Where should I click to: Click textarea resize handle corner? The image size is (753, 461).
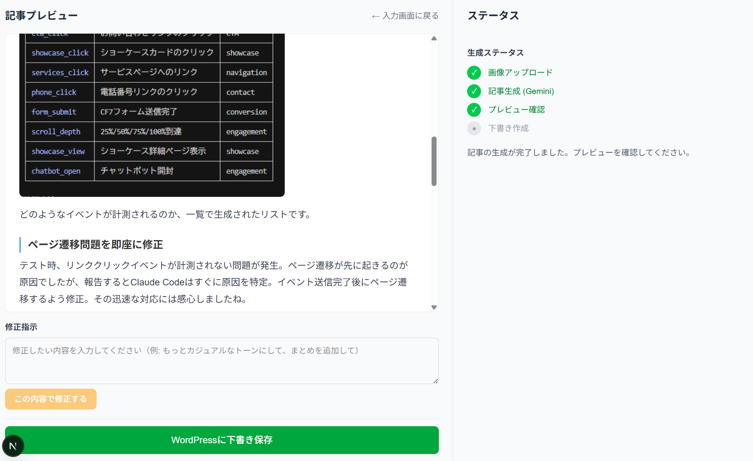coord(435,381)
